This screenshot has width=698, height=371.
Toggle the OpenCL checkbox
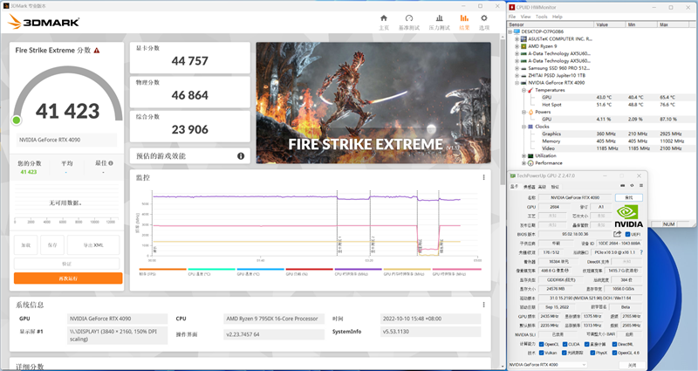tap(541, 344)
